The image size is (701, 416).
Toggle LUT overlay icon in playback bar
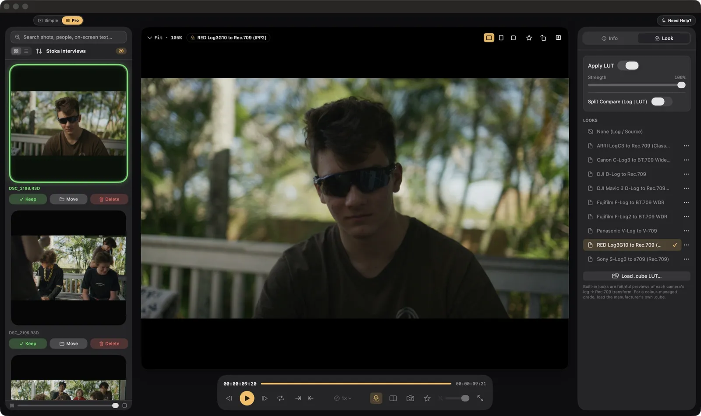click(x=376, y=399)
